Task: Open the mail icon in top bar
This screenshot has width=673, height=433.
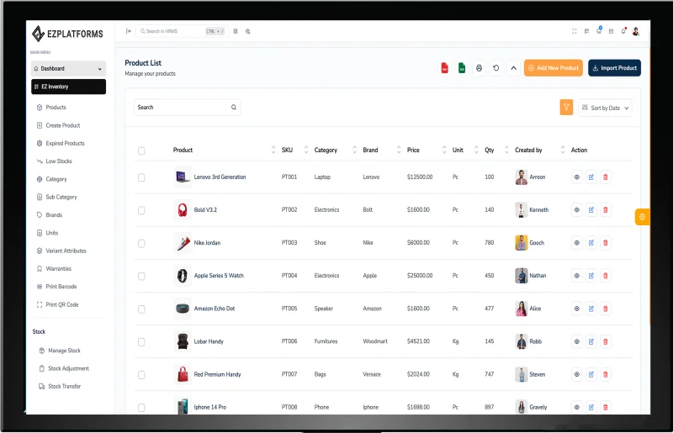Action: tap(611, 31)
